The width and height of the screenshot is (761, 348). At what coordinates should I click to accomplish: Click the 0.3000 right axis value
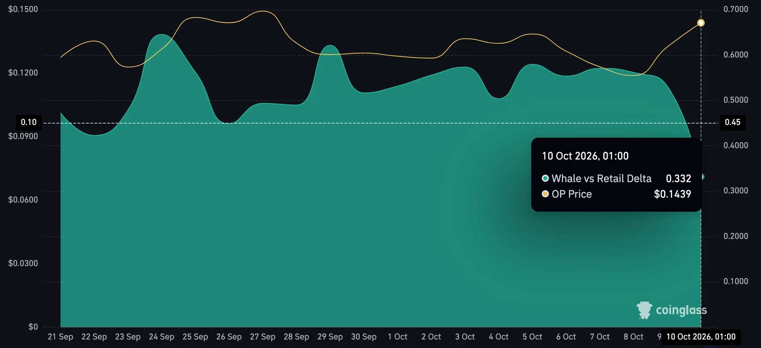tap(736, 191)
